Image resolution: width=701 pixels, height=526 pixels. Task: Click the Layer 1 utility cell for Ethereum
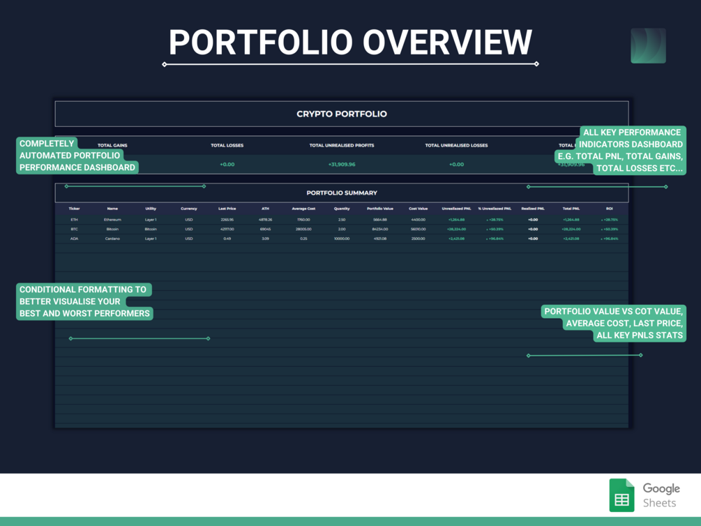coord(151,220)
